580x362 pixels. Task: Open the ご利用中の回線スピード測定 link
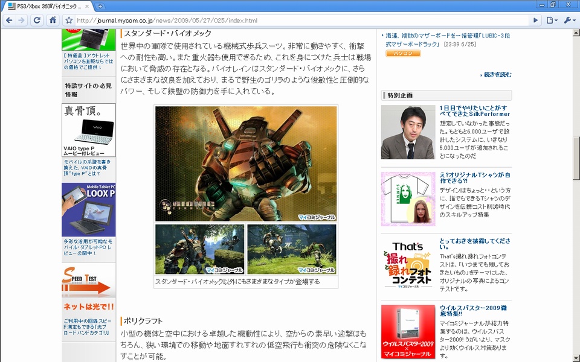(x=87, y=327)
